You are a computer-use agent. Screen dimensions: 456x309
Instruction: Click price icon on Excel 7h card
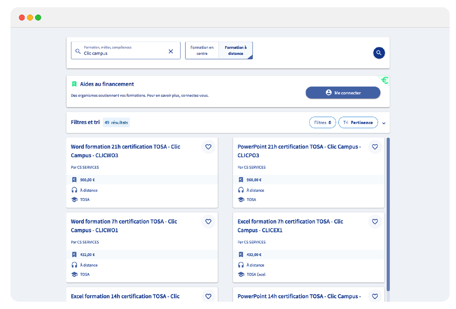[241, 254]
